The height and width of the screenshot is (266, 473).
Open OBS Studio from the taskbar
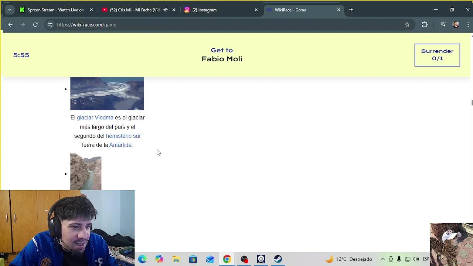click(x=244, y=259)
